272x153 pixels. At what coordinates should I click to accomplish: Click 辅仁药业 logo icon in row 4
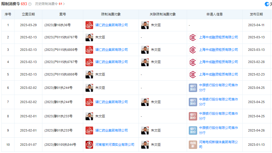(x=89, y=62)
